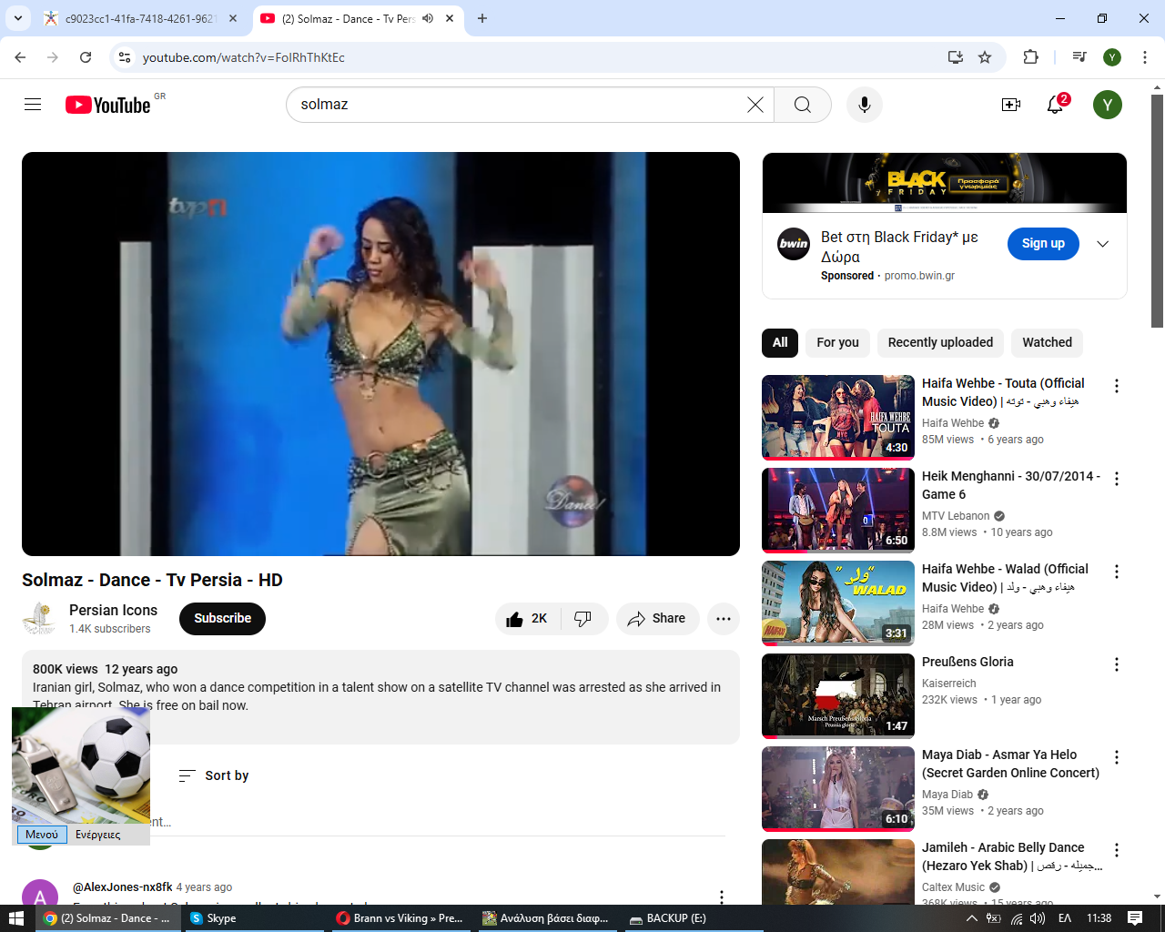This screenshot has height=932, width=1165.
Task: Like the video with thumbs up
Action: pos(526,619)
